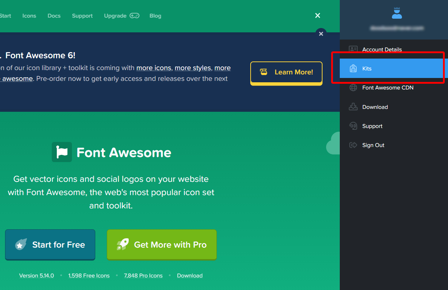Go to Docs in top navigation
Image resolution: width=448 pixels, height=290 pixels.
(54, 16)
